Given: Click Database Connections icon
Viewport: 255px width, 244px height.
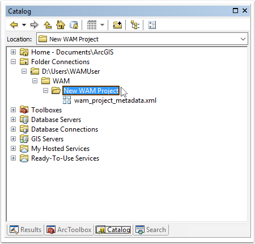Looking at the screenshot, I should point(24,129).
